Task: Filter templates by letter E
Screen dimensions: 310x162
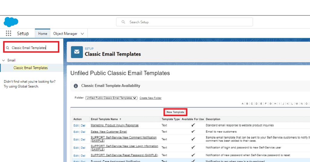Action: coord(261,104)
